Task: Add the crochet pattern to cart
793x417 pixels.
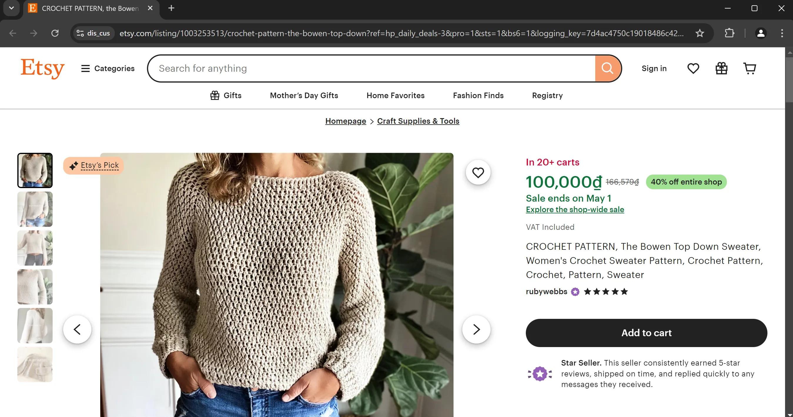Action: click(x=646, y=333)
